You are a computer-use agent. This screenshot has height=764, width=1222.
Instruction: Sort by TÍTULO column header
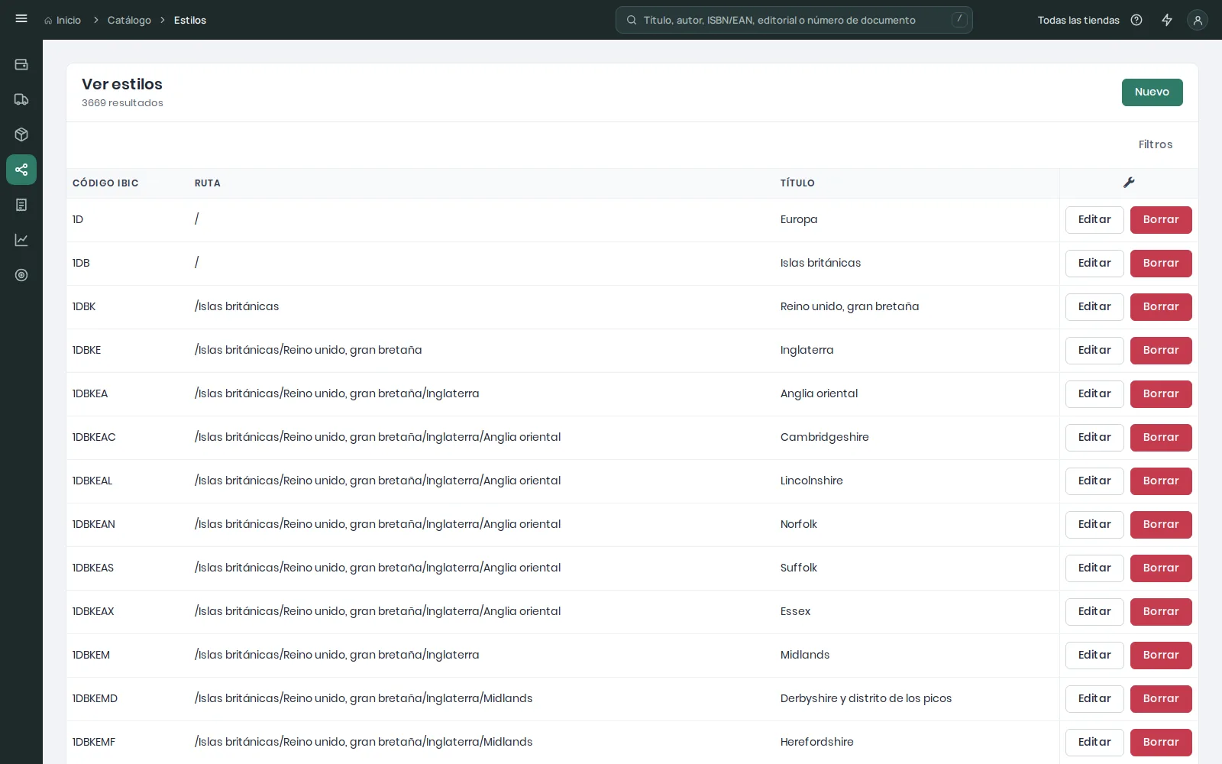pos(797,183)
